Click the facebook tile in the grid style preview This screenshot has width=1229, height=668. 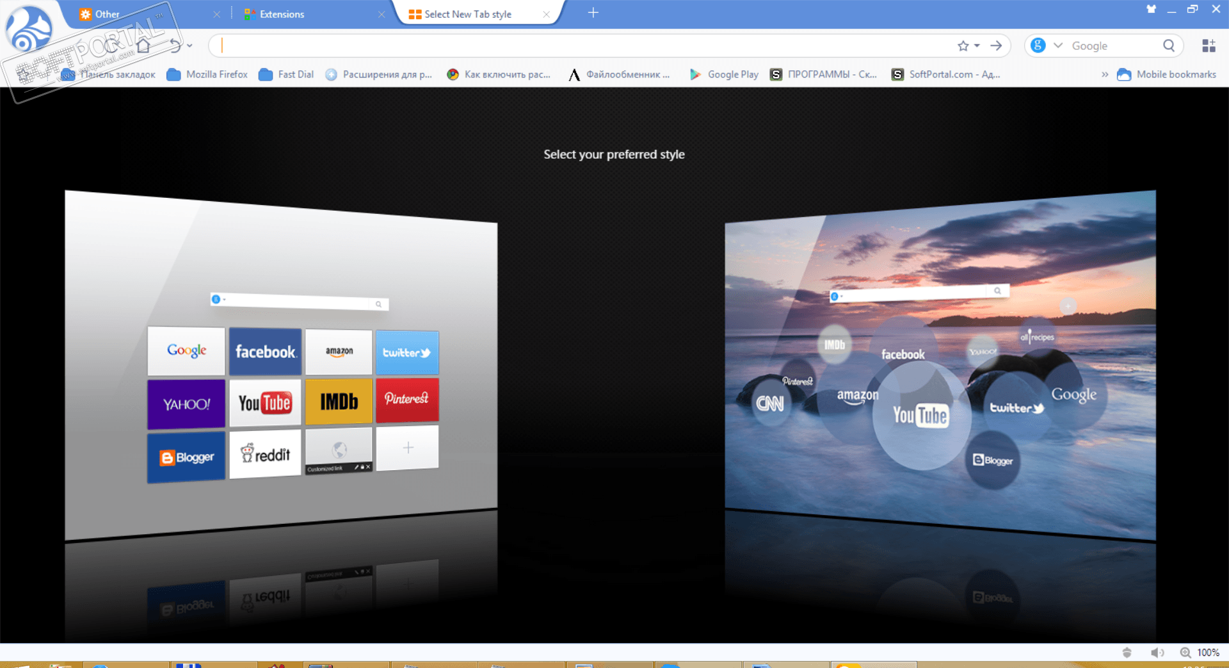(x=265, y=352)
